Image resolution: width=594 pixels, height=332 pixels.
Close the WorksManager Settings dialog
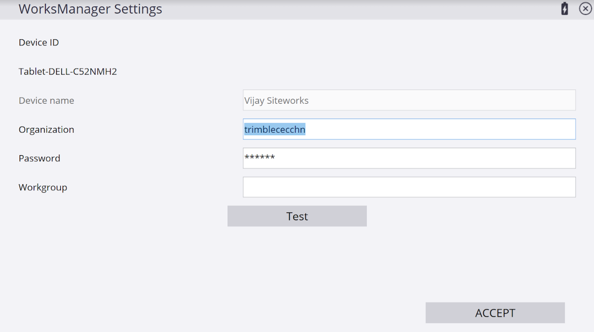(585, 9)
